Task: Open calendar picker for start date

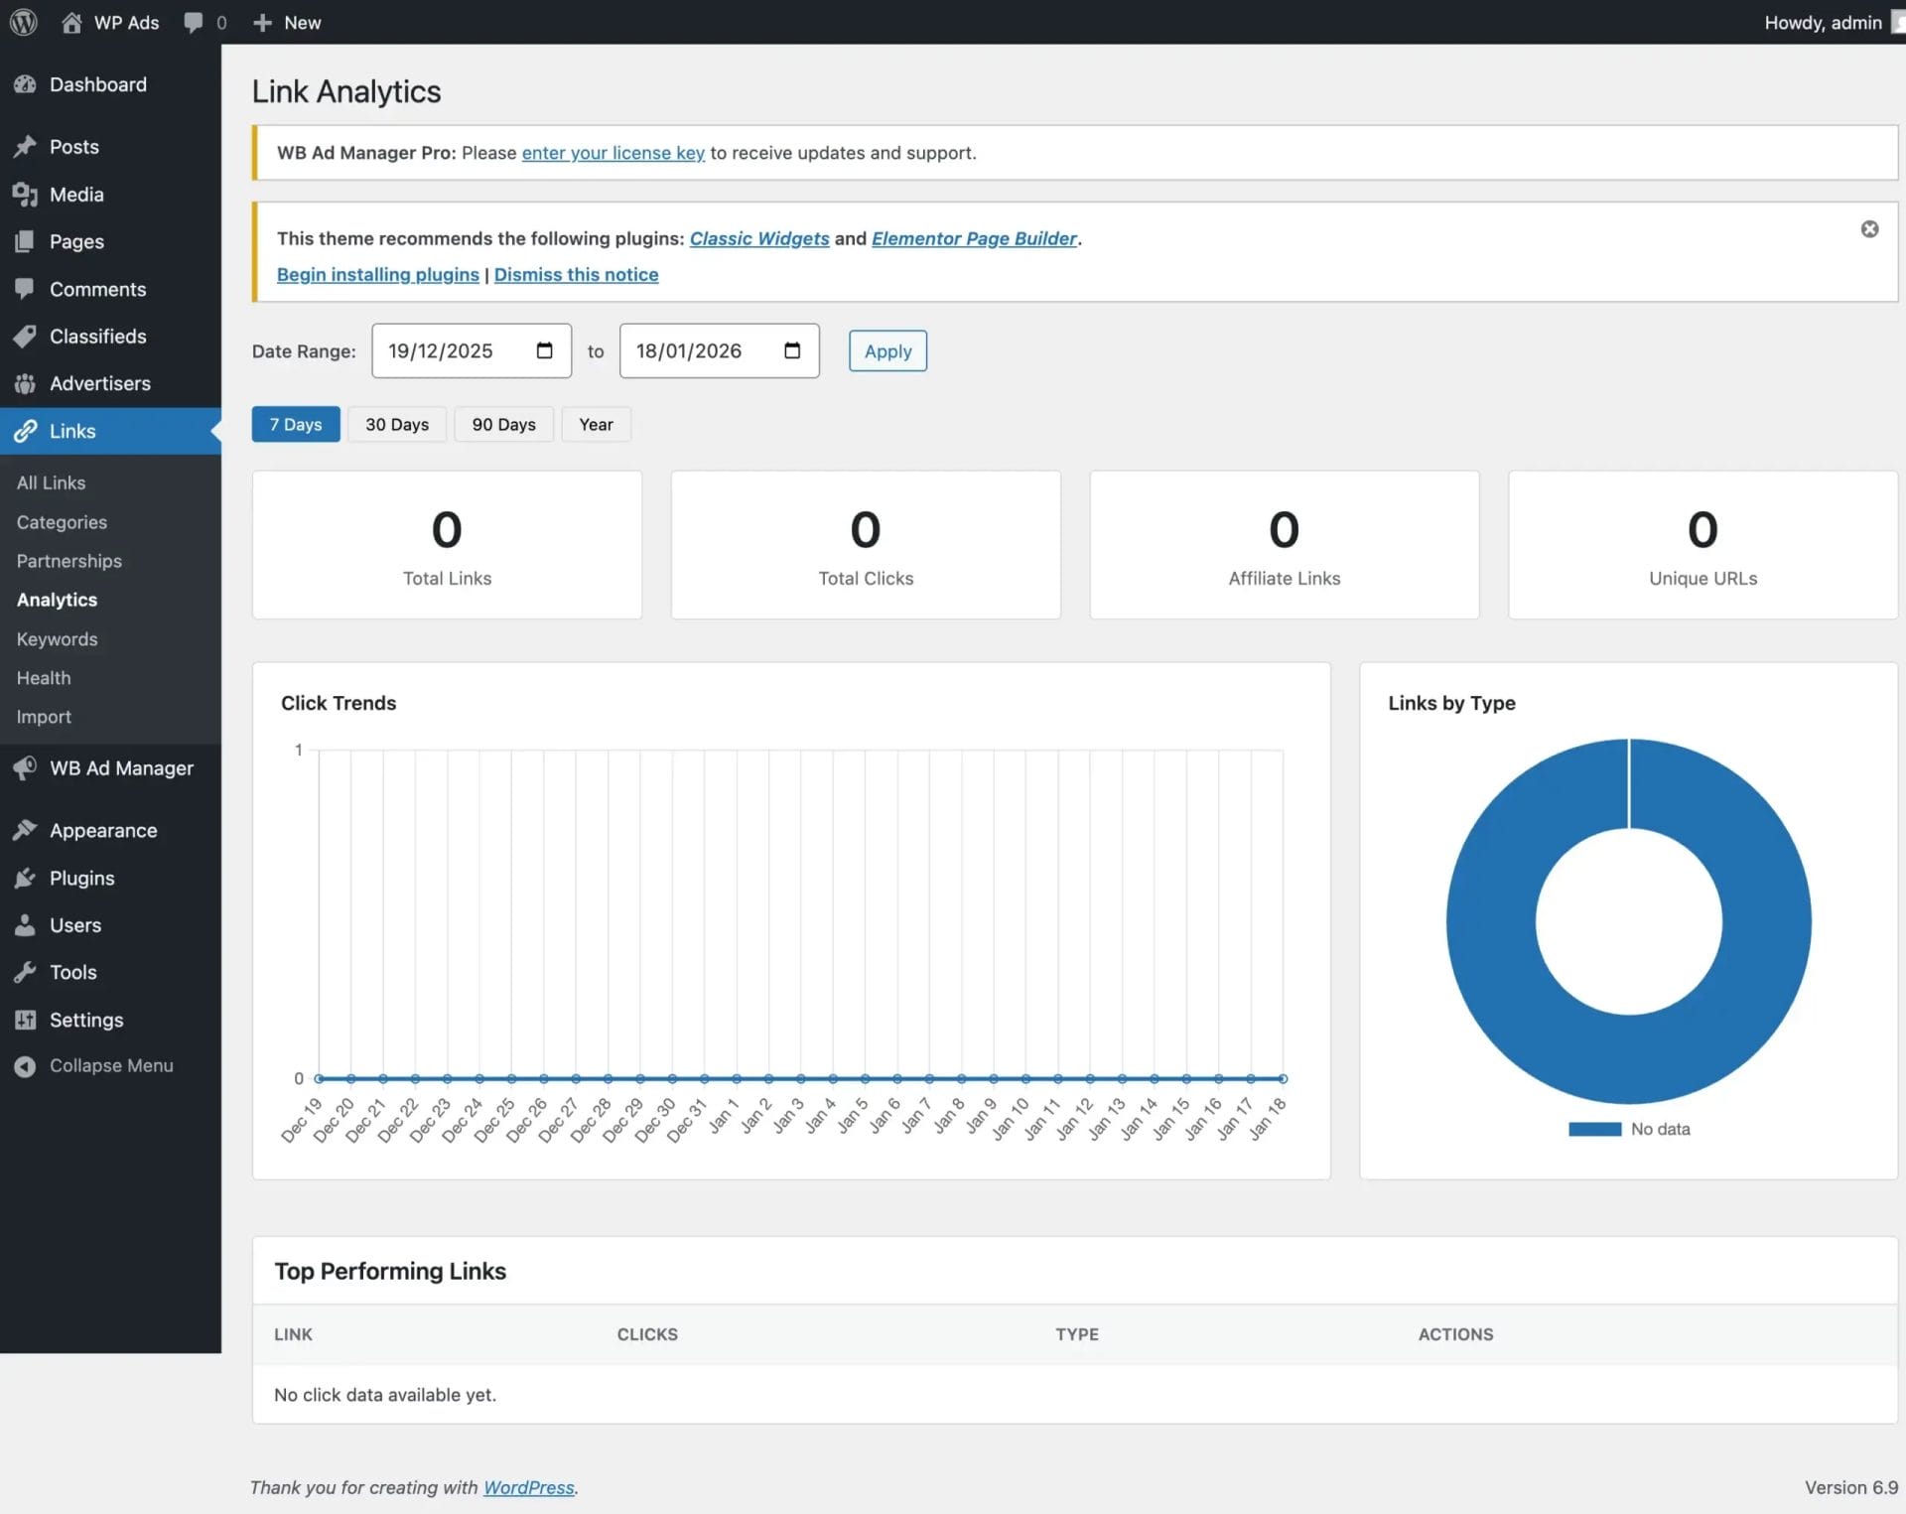Action: coord(544,350)
